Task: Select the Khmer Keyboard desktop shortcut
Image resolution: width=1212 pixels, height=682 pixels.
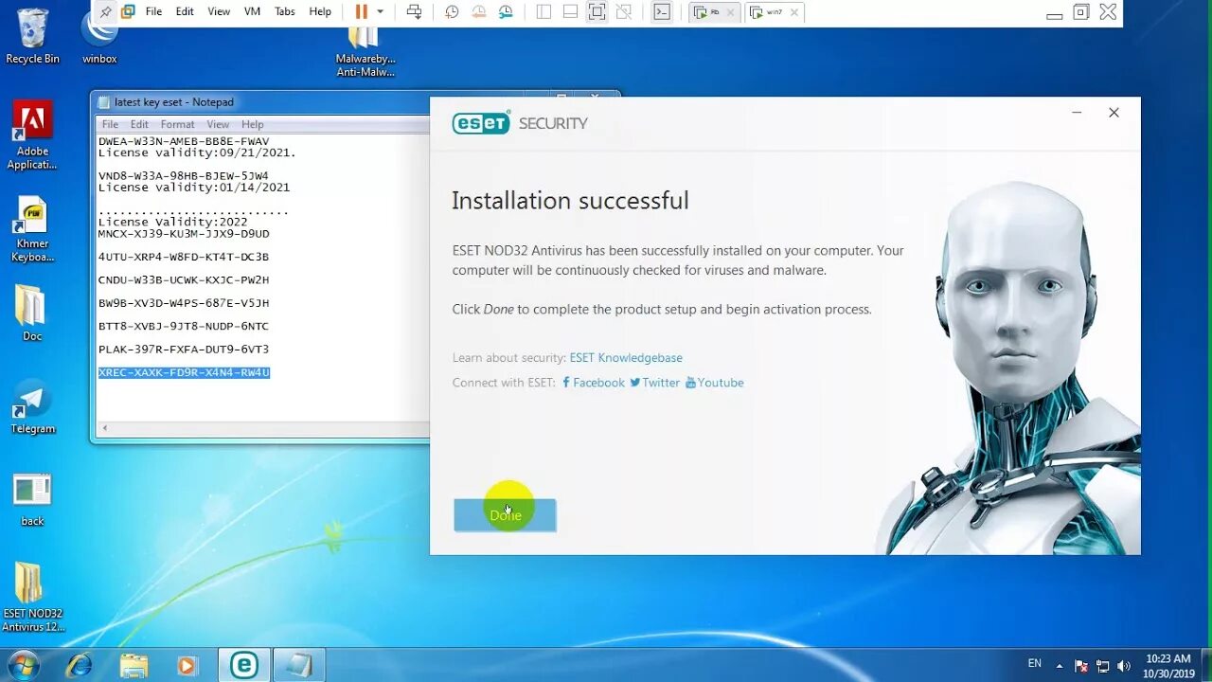Action: [x=31, y=229]
